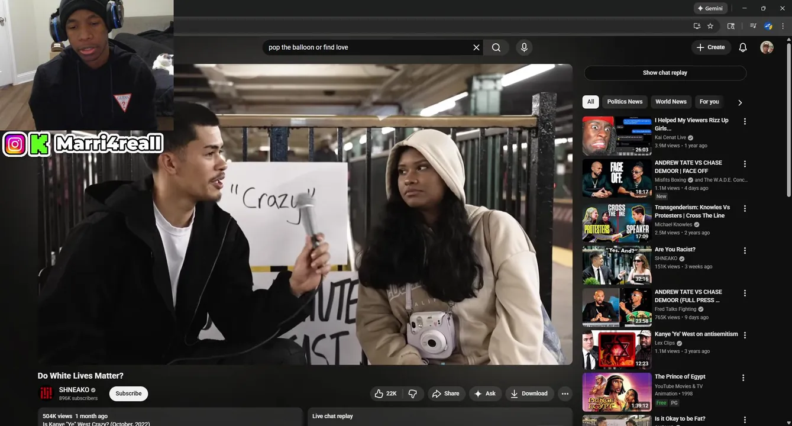This screenshot has height=426, width=792.
Task: Click Show chat replay
Action: [665, 73]
